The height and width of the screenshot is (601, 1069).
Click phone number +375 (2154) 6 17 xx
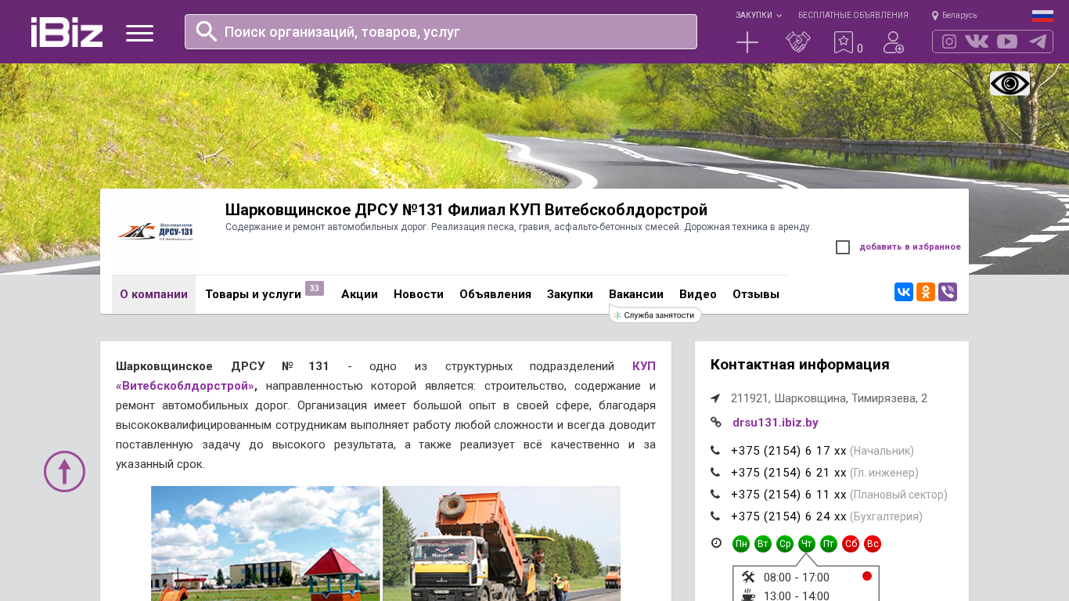(789, 451)
